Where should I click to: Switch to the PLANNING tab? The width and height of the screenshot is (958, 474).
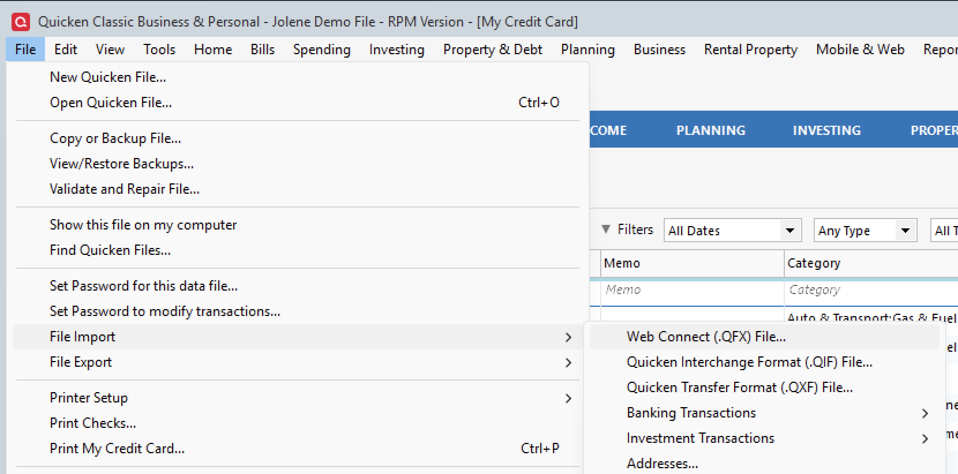(x=710, y=130)
